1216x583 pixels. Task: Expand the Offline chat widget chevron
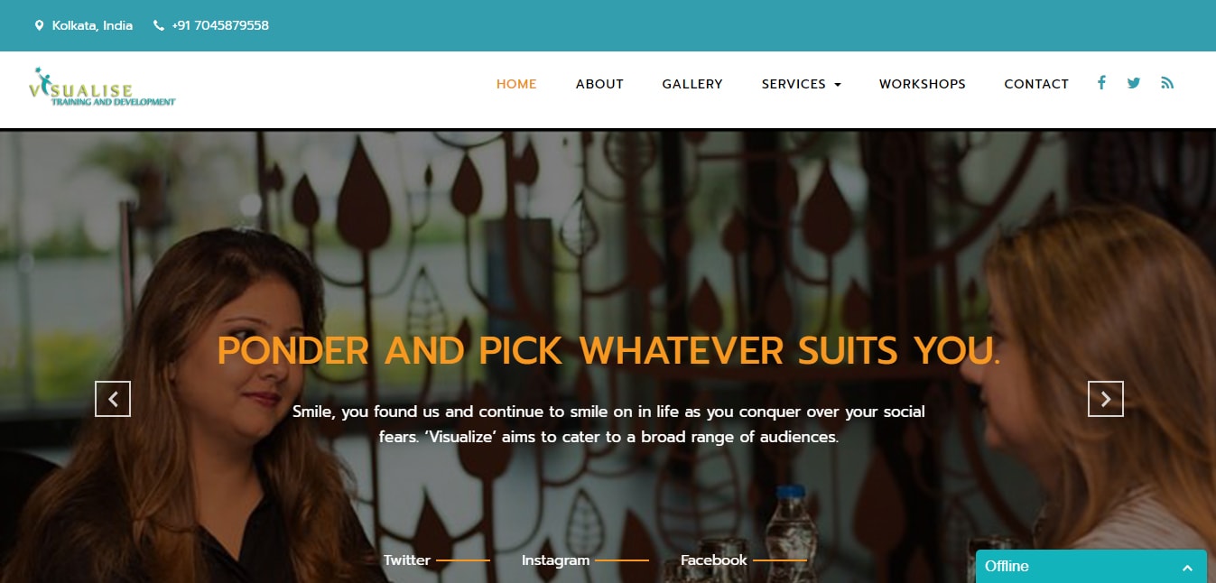pos(1187,568)
